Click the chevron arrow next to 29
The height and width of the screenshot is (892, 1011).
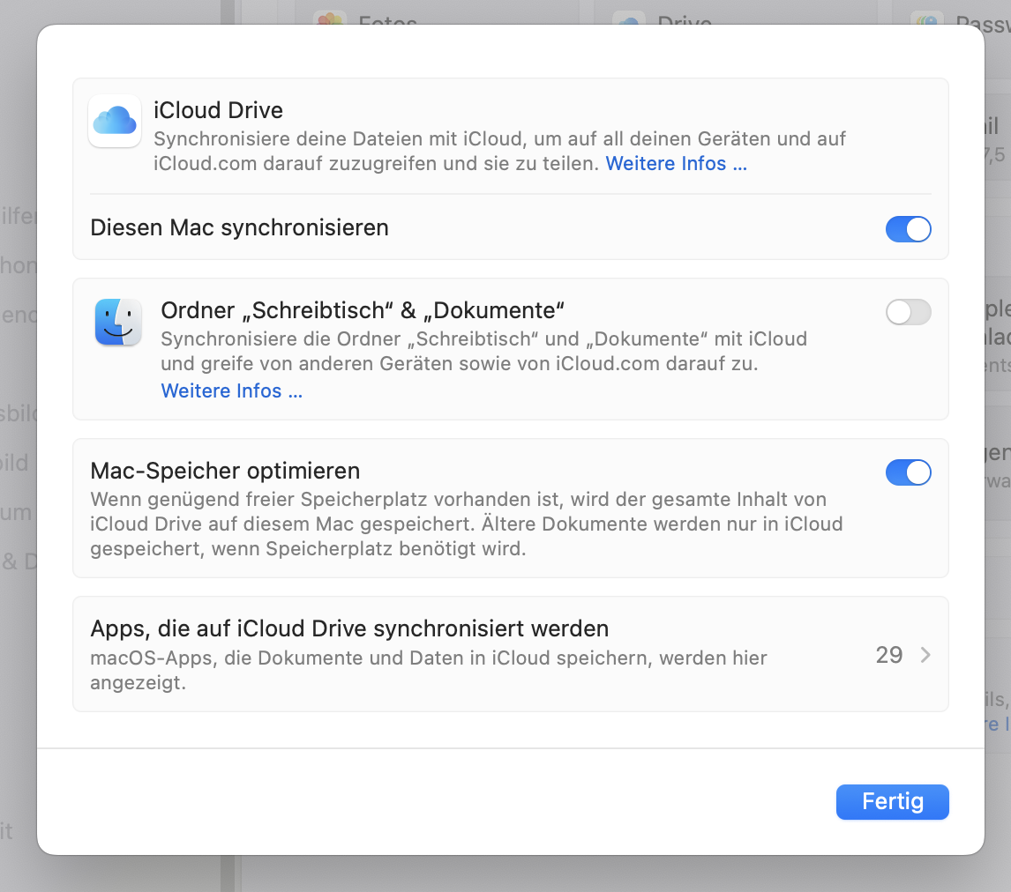coord(925,655)
